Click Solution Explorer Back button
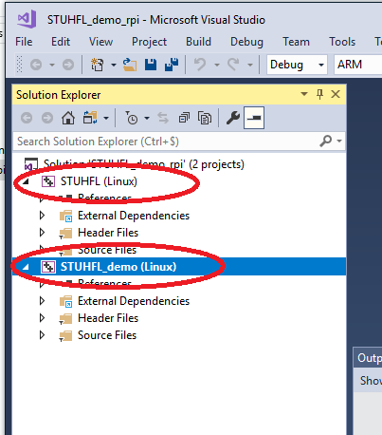The image size is (382, 435). (27, 118)
